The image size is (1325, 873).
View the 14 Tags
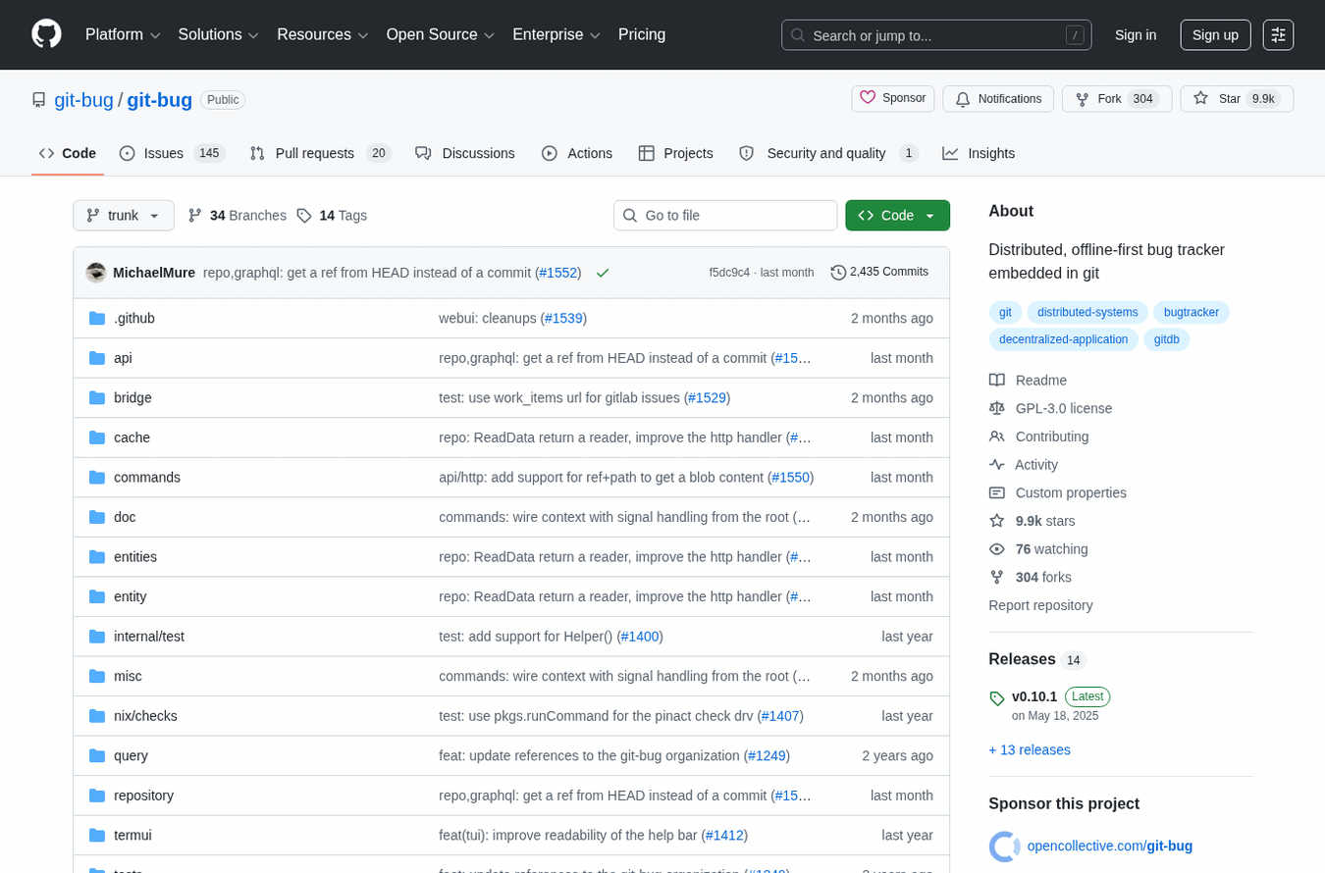(332, 216)
